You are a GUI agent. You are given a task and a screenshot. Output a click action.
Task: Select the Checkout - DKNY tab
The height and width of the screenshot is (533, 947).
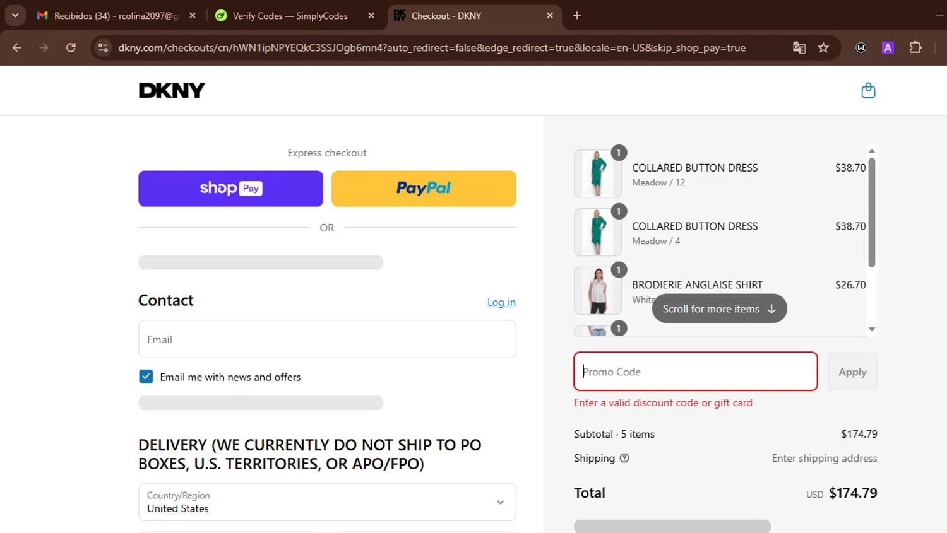(x=473, y=16)
